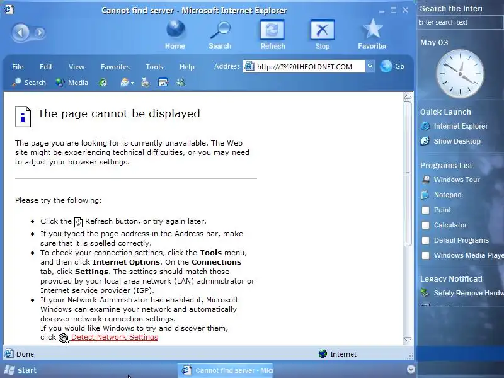Click the May 03 date label
504x378 pixels.
pos(434,42)
